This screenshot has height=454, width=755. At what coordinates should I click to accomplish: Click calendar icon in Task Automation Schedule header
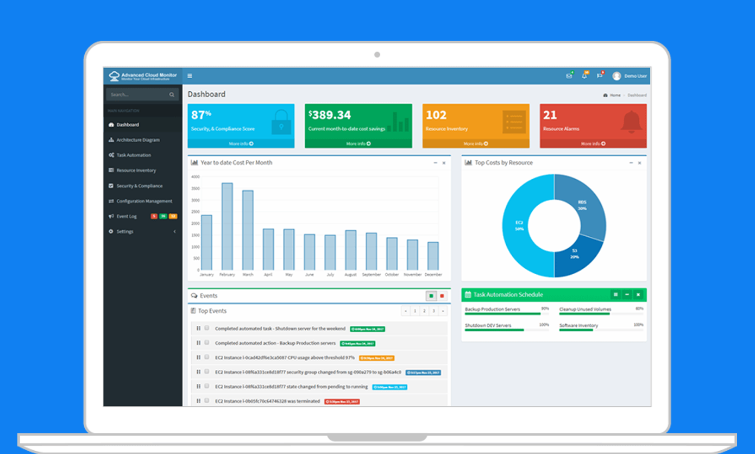[468, 294]
